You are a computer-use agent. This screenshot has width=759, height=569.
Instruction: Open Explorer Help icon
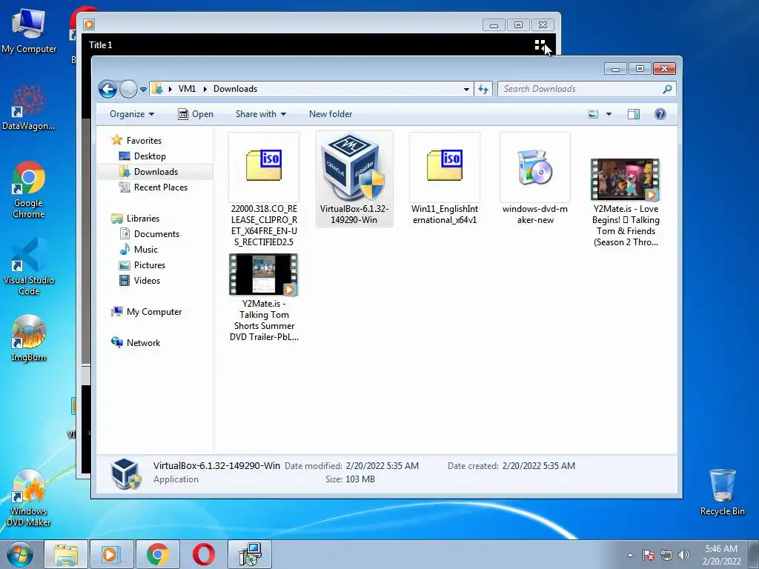(660, 114)
